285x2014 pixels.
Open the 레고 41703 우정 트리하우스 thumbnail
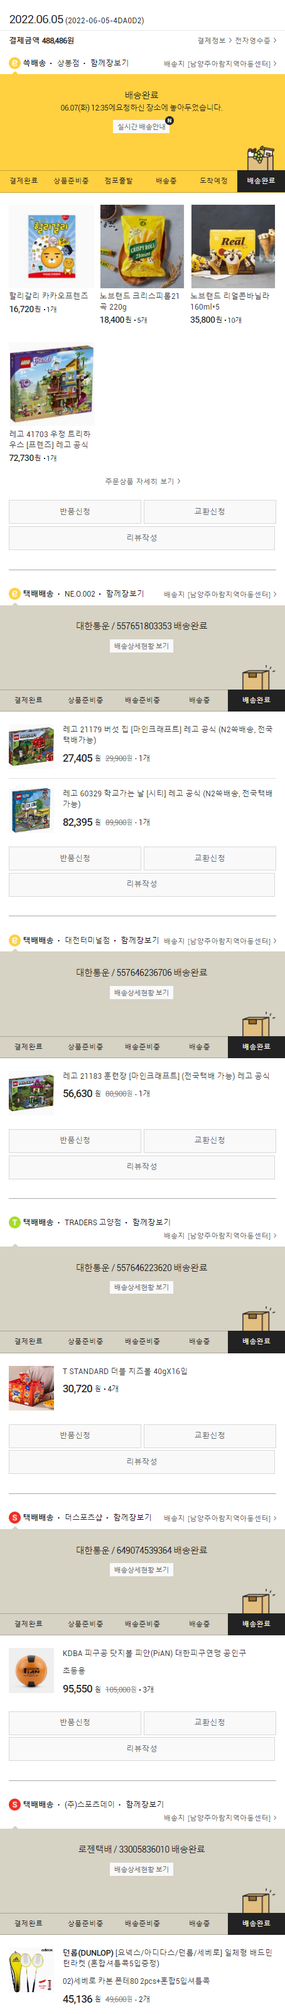[x=51, y=384]
